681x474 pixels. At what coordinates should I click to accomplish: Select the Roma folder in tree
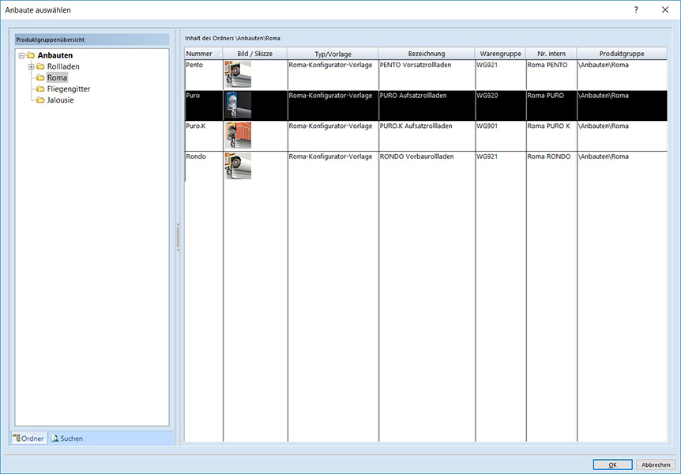pyautogui.click(x=58, y=77)
